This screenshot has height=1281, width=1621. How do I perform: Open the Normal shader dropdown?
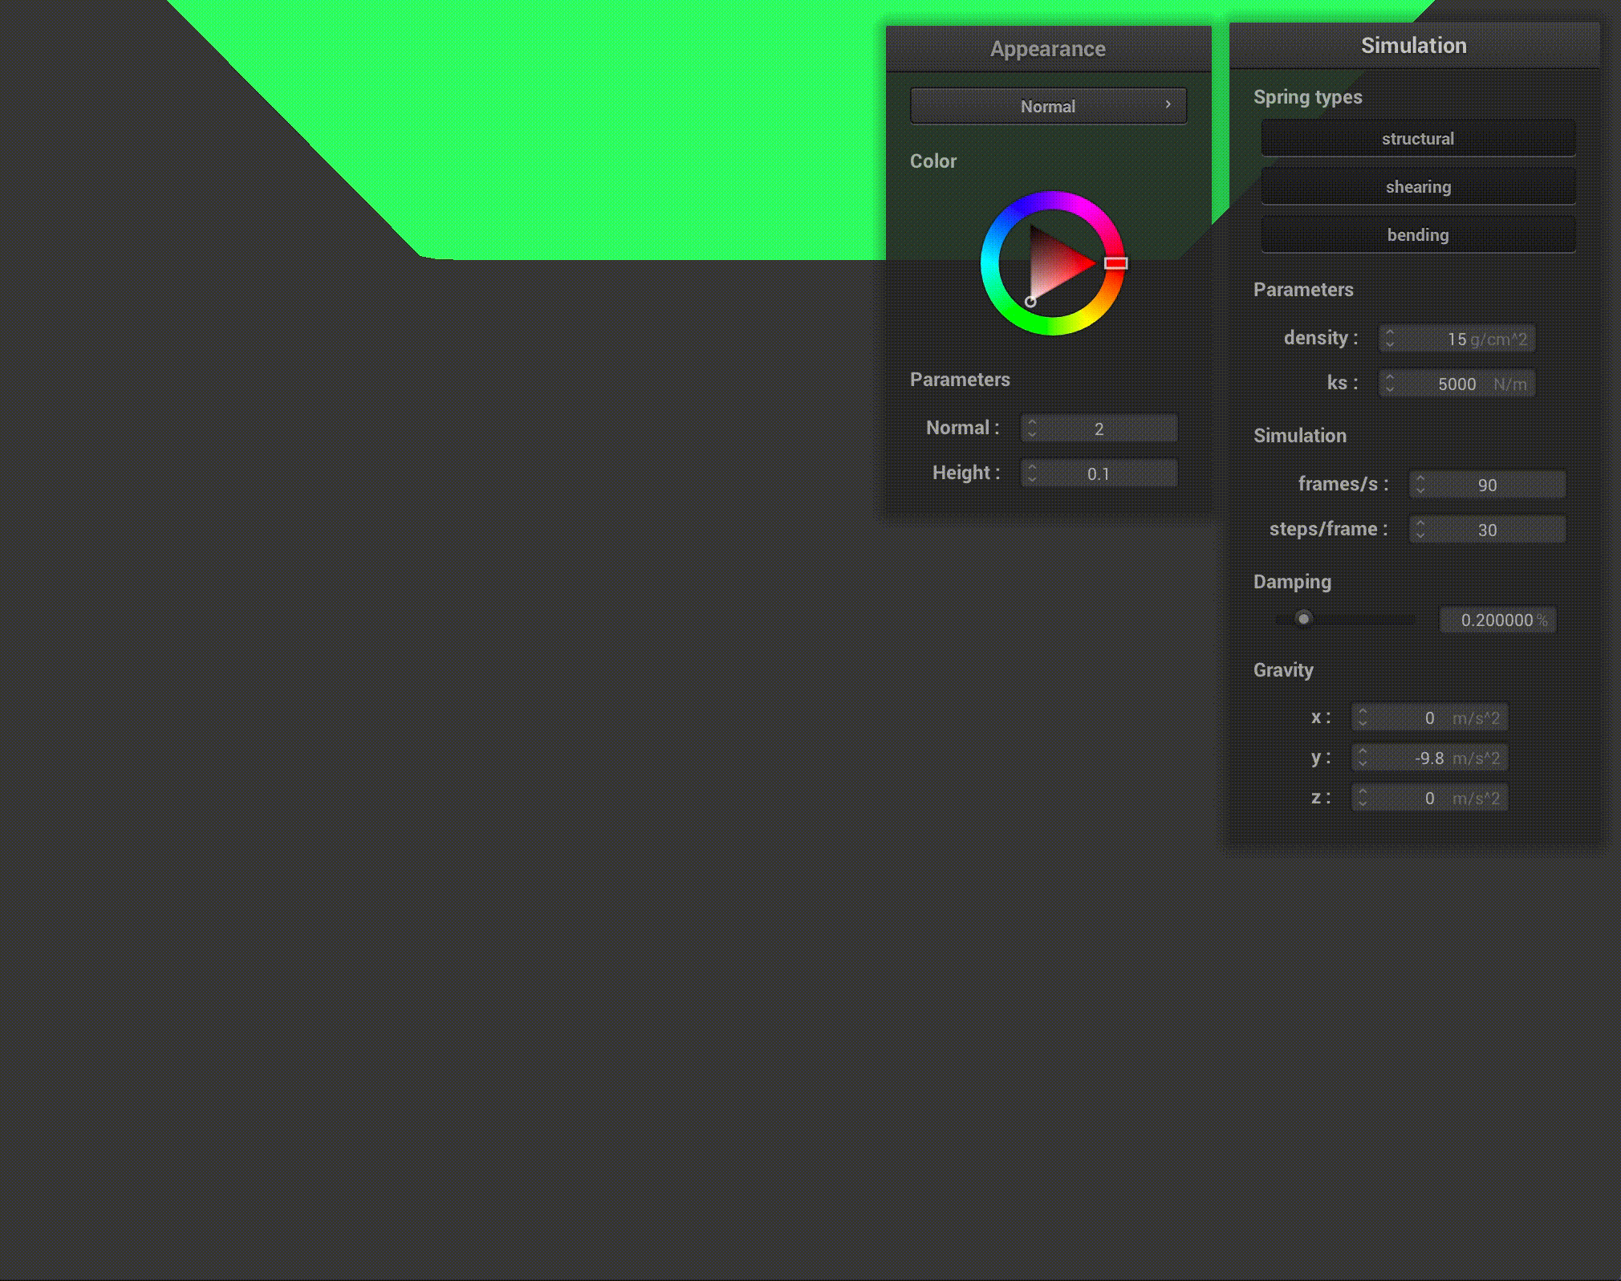1048,106
